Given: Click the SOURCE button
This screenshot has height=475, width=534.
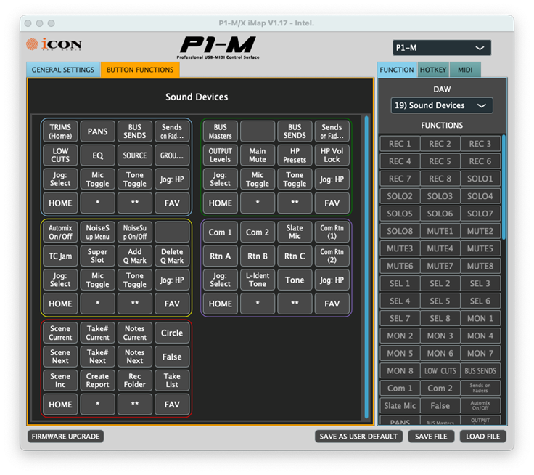Looking at the screenshot, I should (x=135, y=155).
